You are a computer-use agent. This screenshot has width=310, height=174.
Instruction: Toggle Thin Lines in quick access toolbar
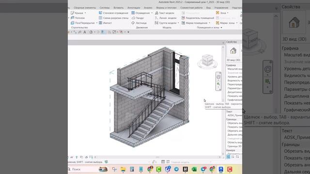pos(103,32)
